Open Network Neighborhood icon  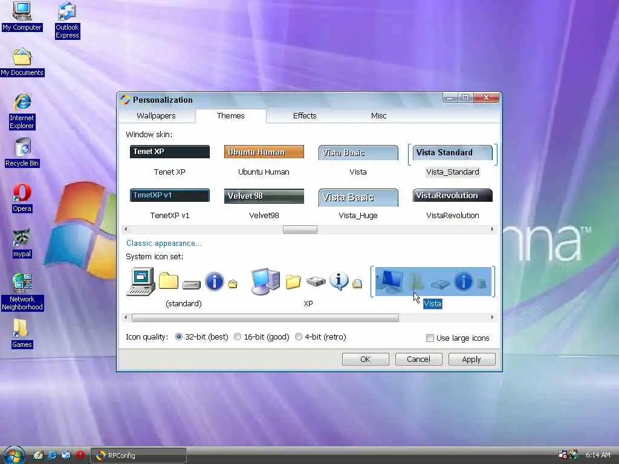[22, 292]
